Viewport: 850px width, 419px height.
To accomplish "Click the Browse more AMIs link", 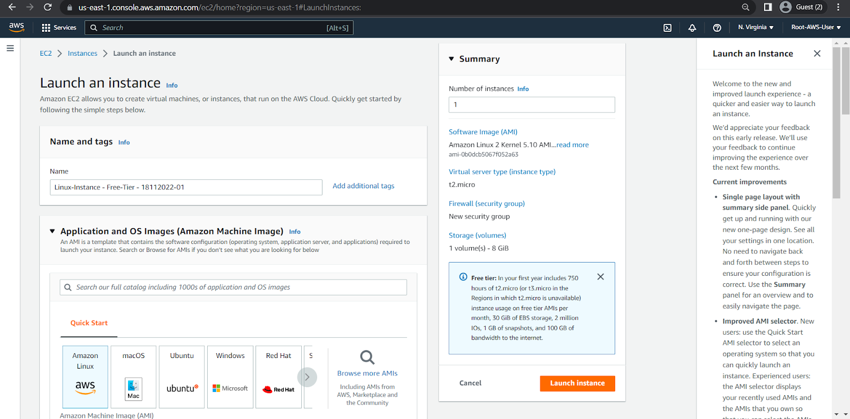I will (367, 373).
